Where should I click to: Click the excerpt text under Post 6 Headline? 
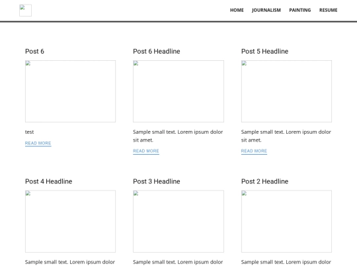[x=178, y=136]
